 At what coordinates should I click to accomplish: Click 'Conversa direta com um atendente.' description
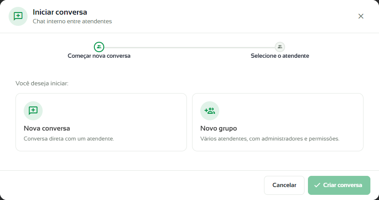pos(69,139)
